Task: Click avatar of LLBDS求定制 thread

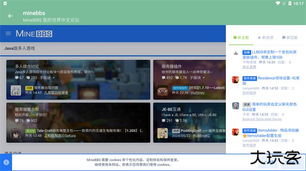Action: point(235,53)
